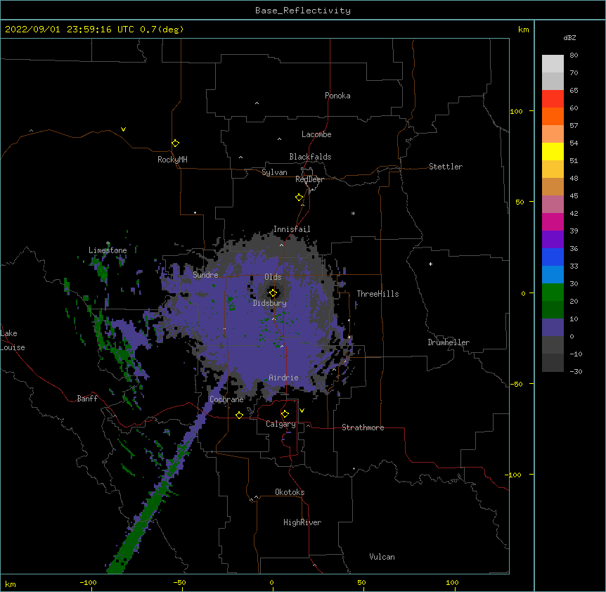
Task: Click the RockyMH label
Action: tap(172, 160)
